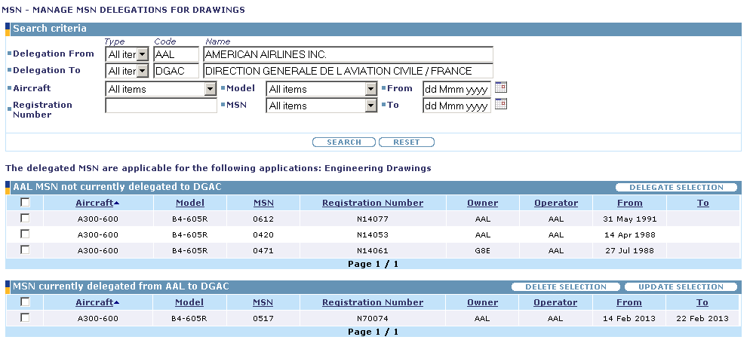Click registration number N14077 cell
The height and width of the screenshot is (346, 753).
tap(373, 219)
